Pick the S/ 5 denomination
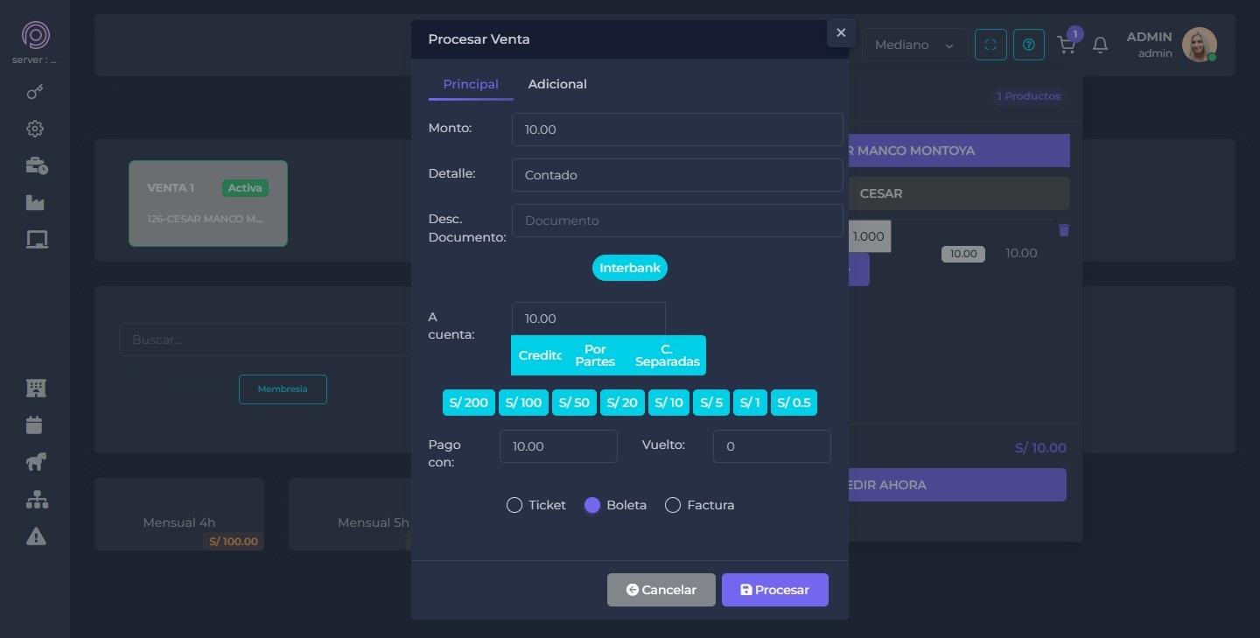The height and width of the screenshot is (638, 1260). (x=711, y=403)
